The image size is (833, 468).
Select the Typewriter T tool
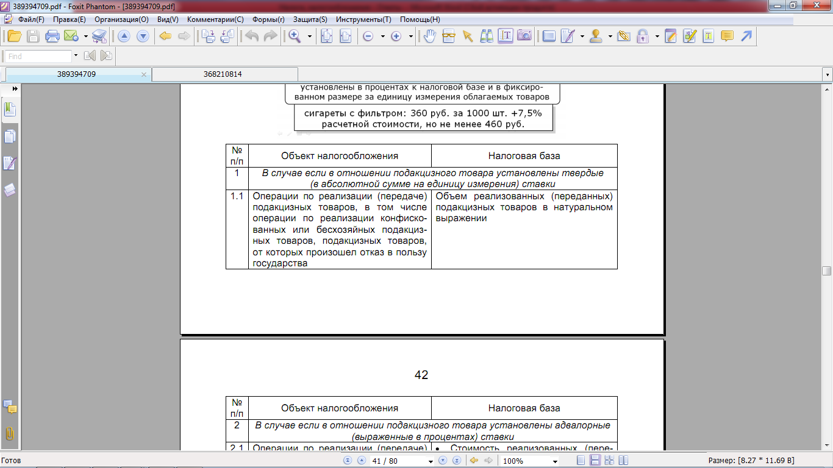click(709, 36)
